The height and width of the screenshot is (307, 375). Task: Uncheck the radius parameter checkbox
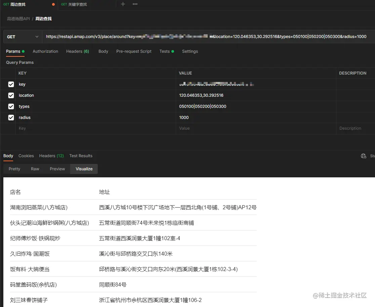click(x=11, y=118)
